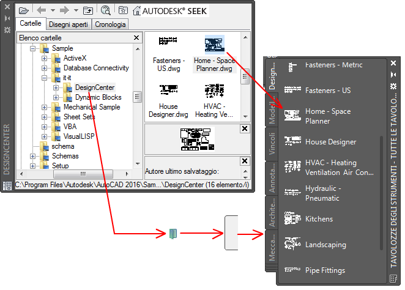The width and height of the screenshot is (405, 290).
Task: Click the folder tree horizontal scrollbar thumb
Action: click(83, 174)
